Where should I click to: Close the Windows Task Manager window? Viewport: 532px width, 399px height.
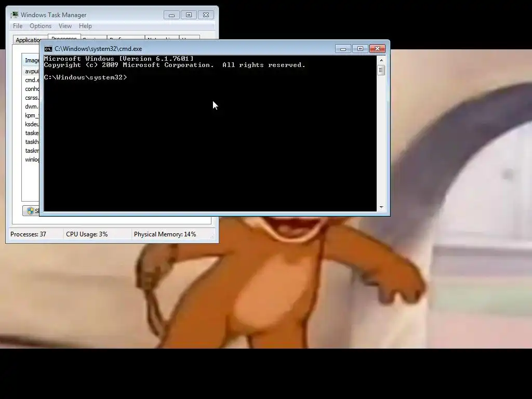click(206, 15)
